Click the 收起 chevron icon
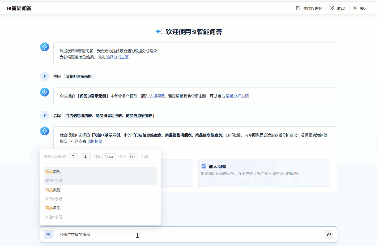The image size is (377, 246). click(332, 8)
